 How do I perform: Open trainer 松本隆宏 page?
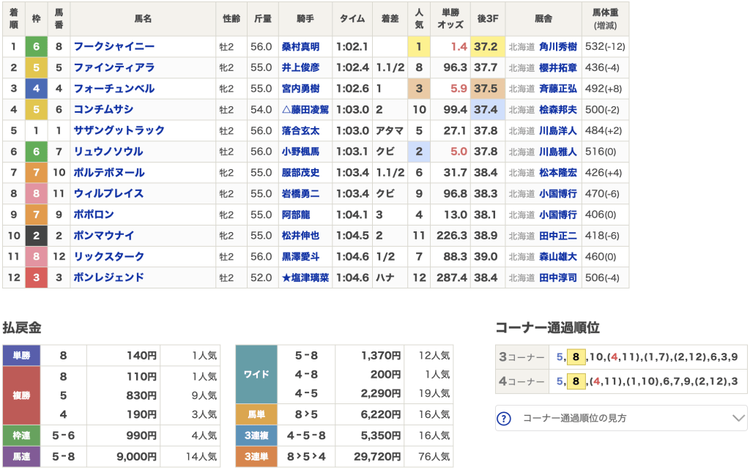point(558,173)
